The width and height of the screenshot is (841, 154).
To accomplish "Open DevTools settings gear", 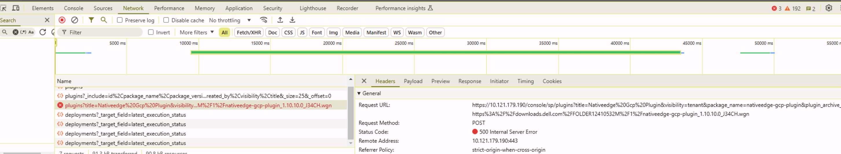I will tap(828, 8).
